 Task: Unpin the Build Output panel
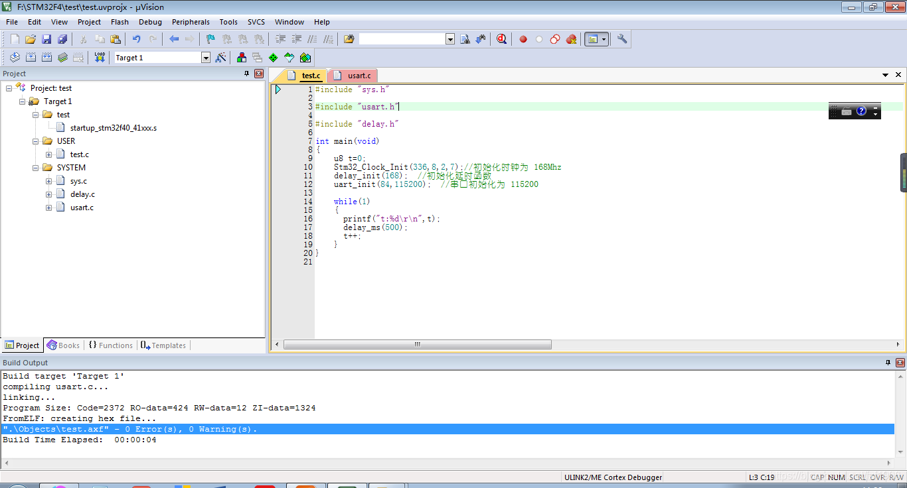pos(888,362)
